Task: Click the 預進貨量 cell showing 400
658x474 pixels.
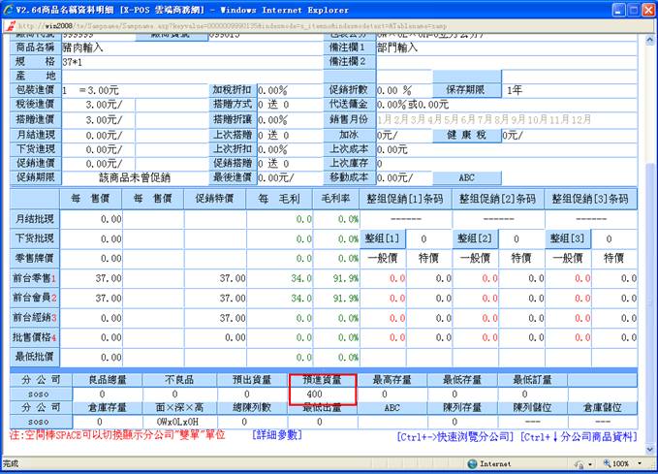Action: [323, 395]
